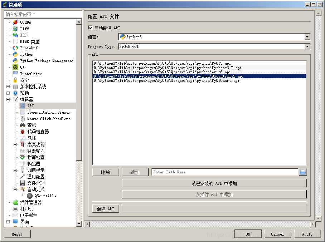Click the search input field
Image resolution: width=325 pixels, height=242 pixels.
click(x=43, y=14)
